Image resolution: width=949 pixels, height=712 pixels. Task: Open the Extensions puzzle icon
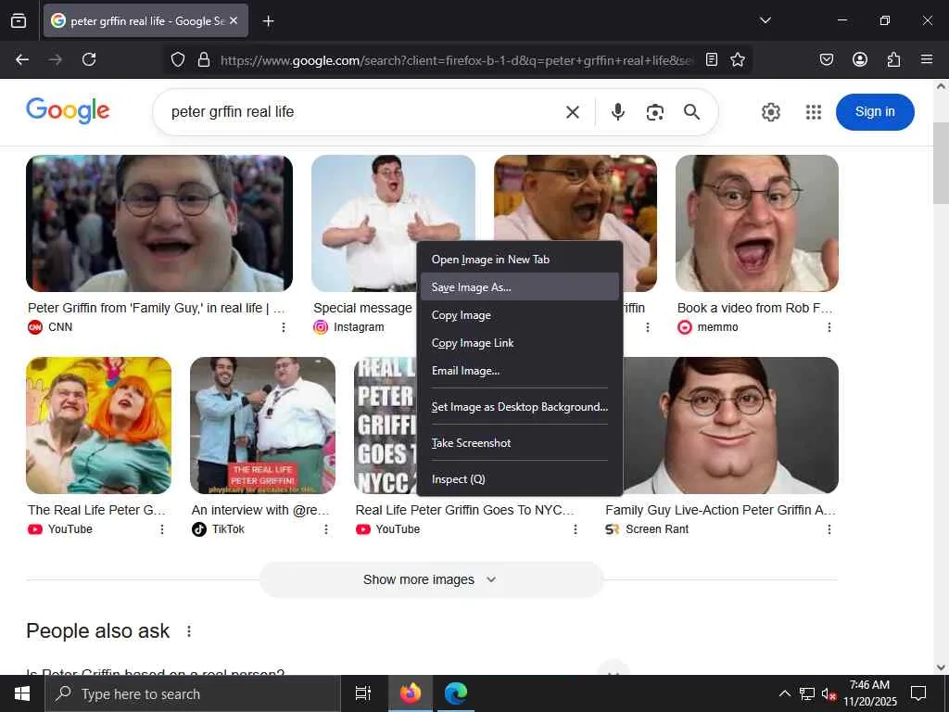point(893,59)
